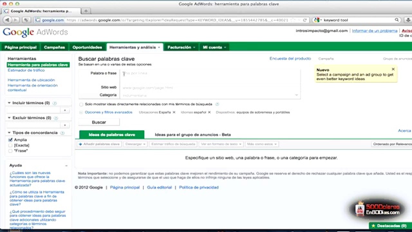Open the Campañas tab
Image resolution: width=412 pixels, height=232 pixels.
[54, 47]
